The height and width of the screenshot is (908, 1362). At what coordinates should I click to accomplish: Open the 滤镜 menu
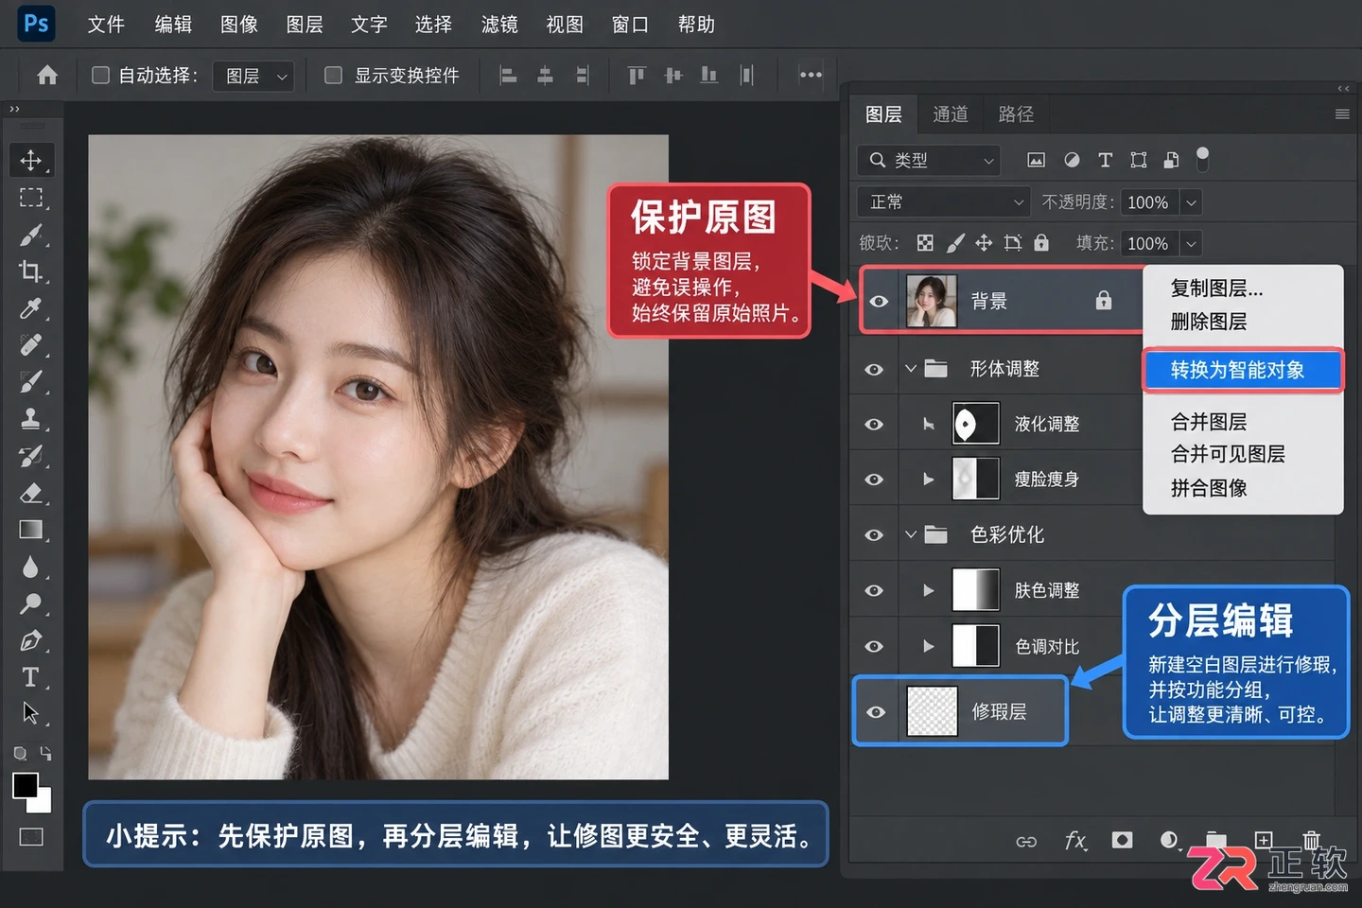[x=499, y=25]
